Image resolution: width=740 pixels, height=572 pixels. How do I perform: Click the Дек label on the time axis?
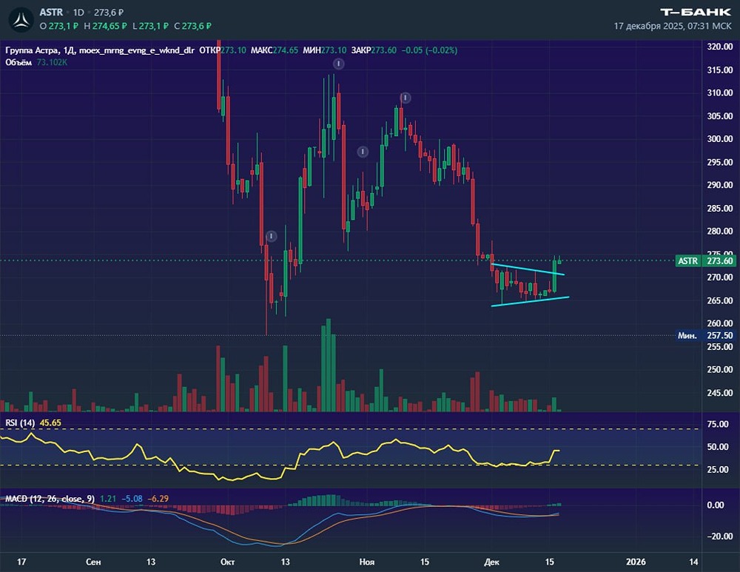click(x=492, y=562)
